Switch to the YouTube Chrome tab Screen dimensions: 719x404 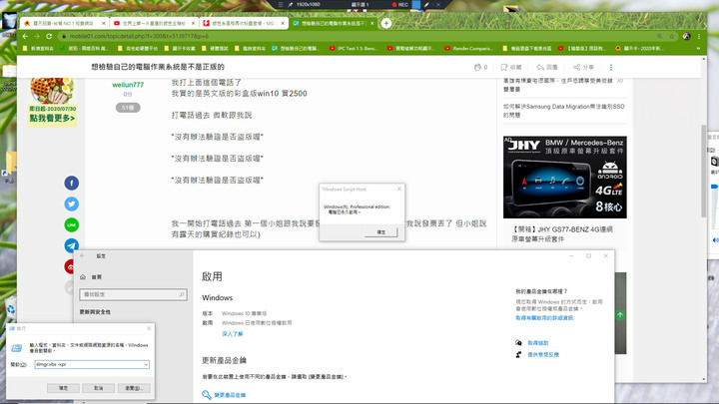tap(154, 23)
